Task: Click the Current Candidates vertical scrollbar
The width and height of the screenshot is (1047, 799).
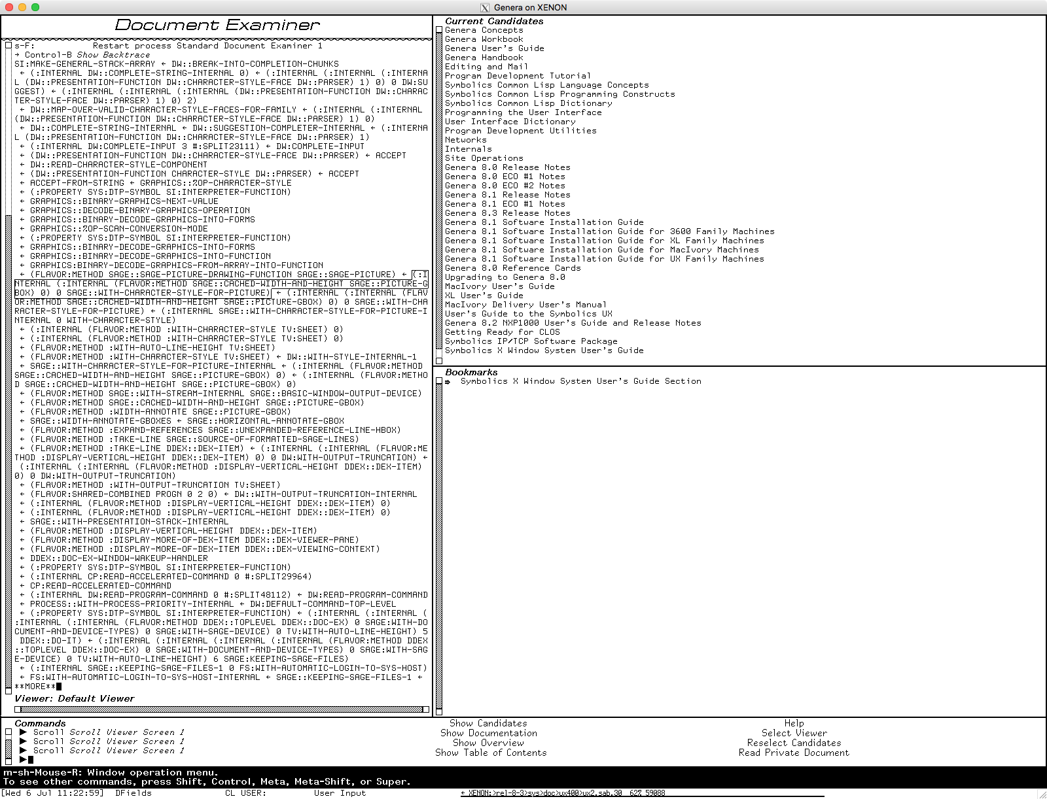Action: tap(439, 196)
